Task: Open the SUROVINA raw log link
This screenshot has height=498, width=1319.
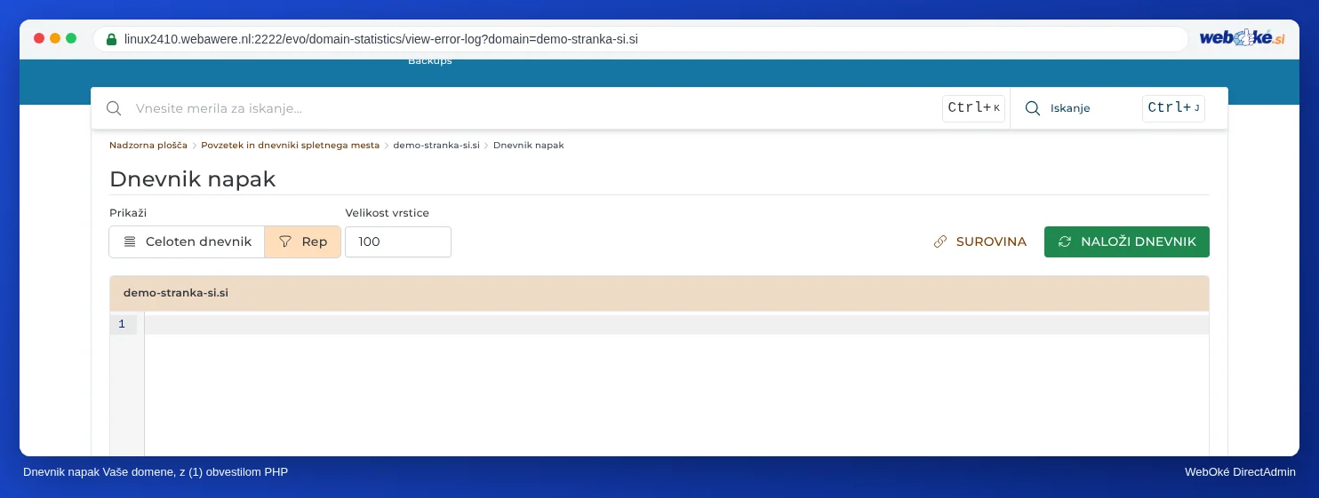Action: tap(979, 241)
